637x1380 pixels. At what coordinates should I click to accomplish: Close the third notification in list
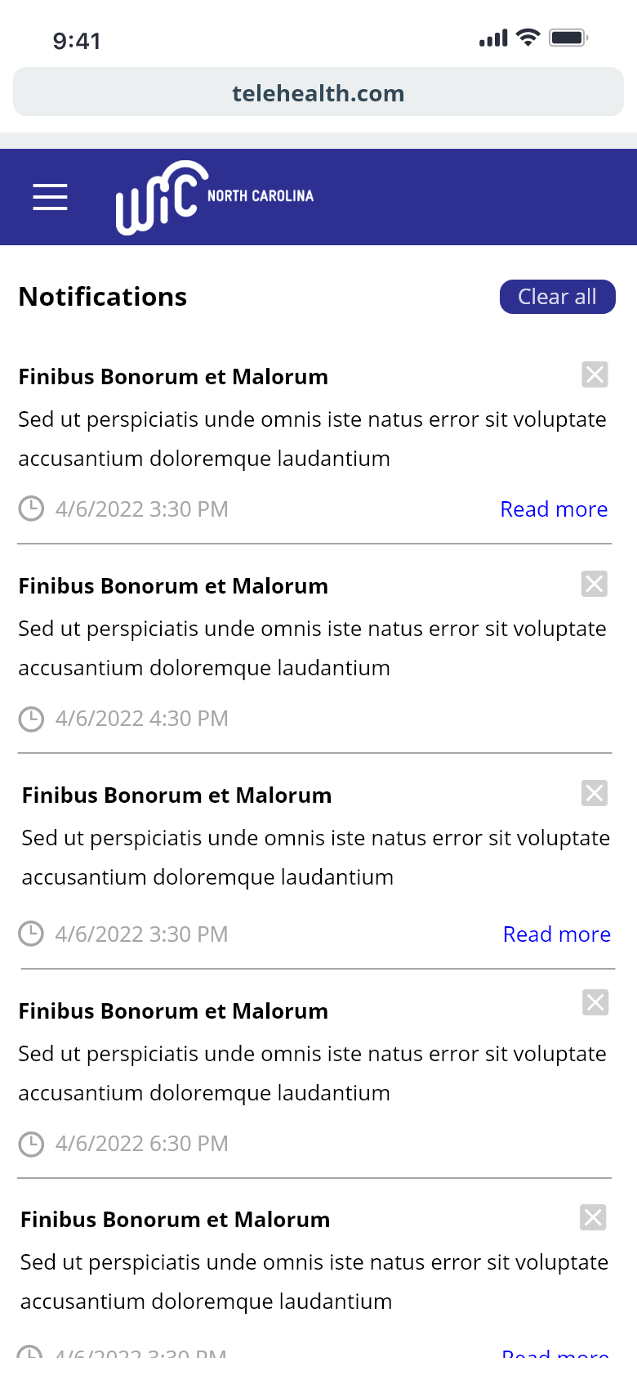pos(594,793)
